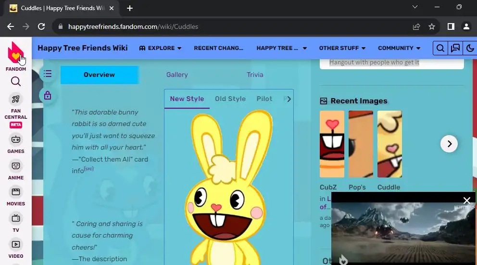Viewport: 477px width, 265px height.
Task: Open the browser profile menu
Action: 466,27
